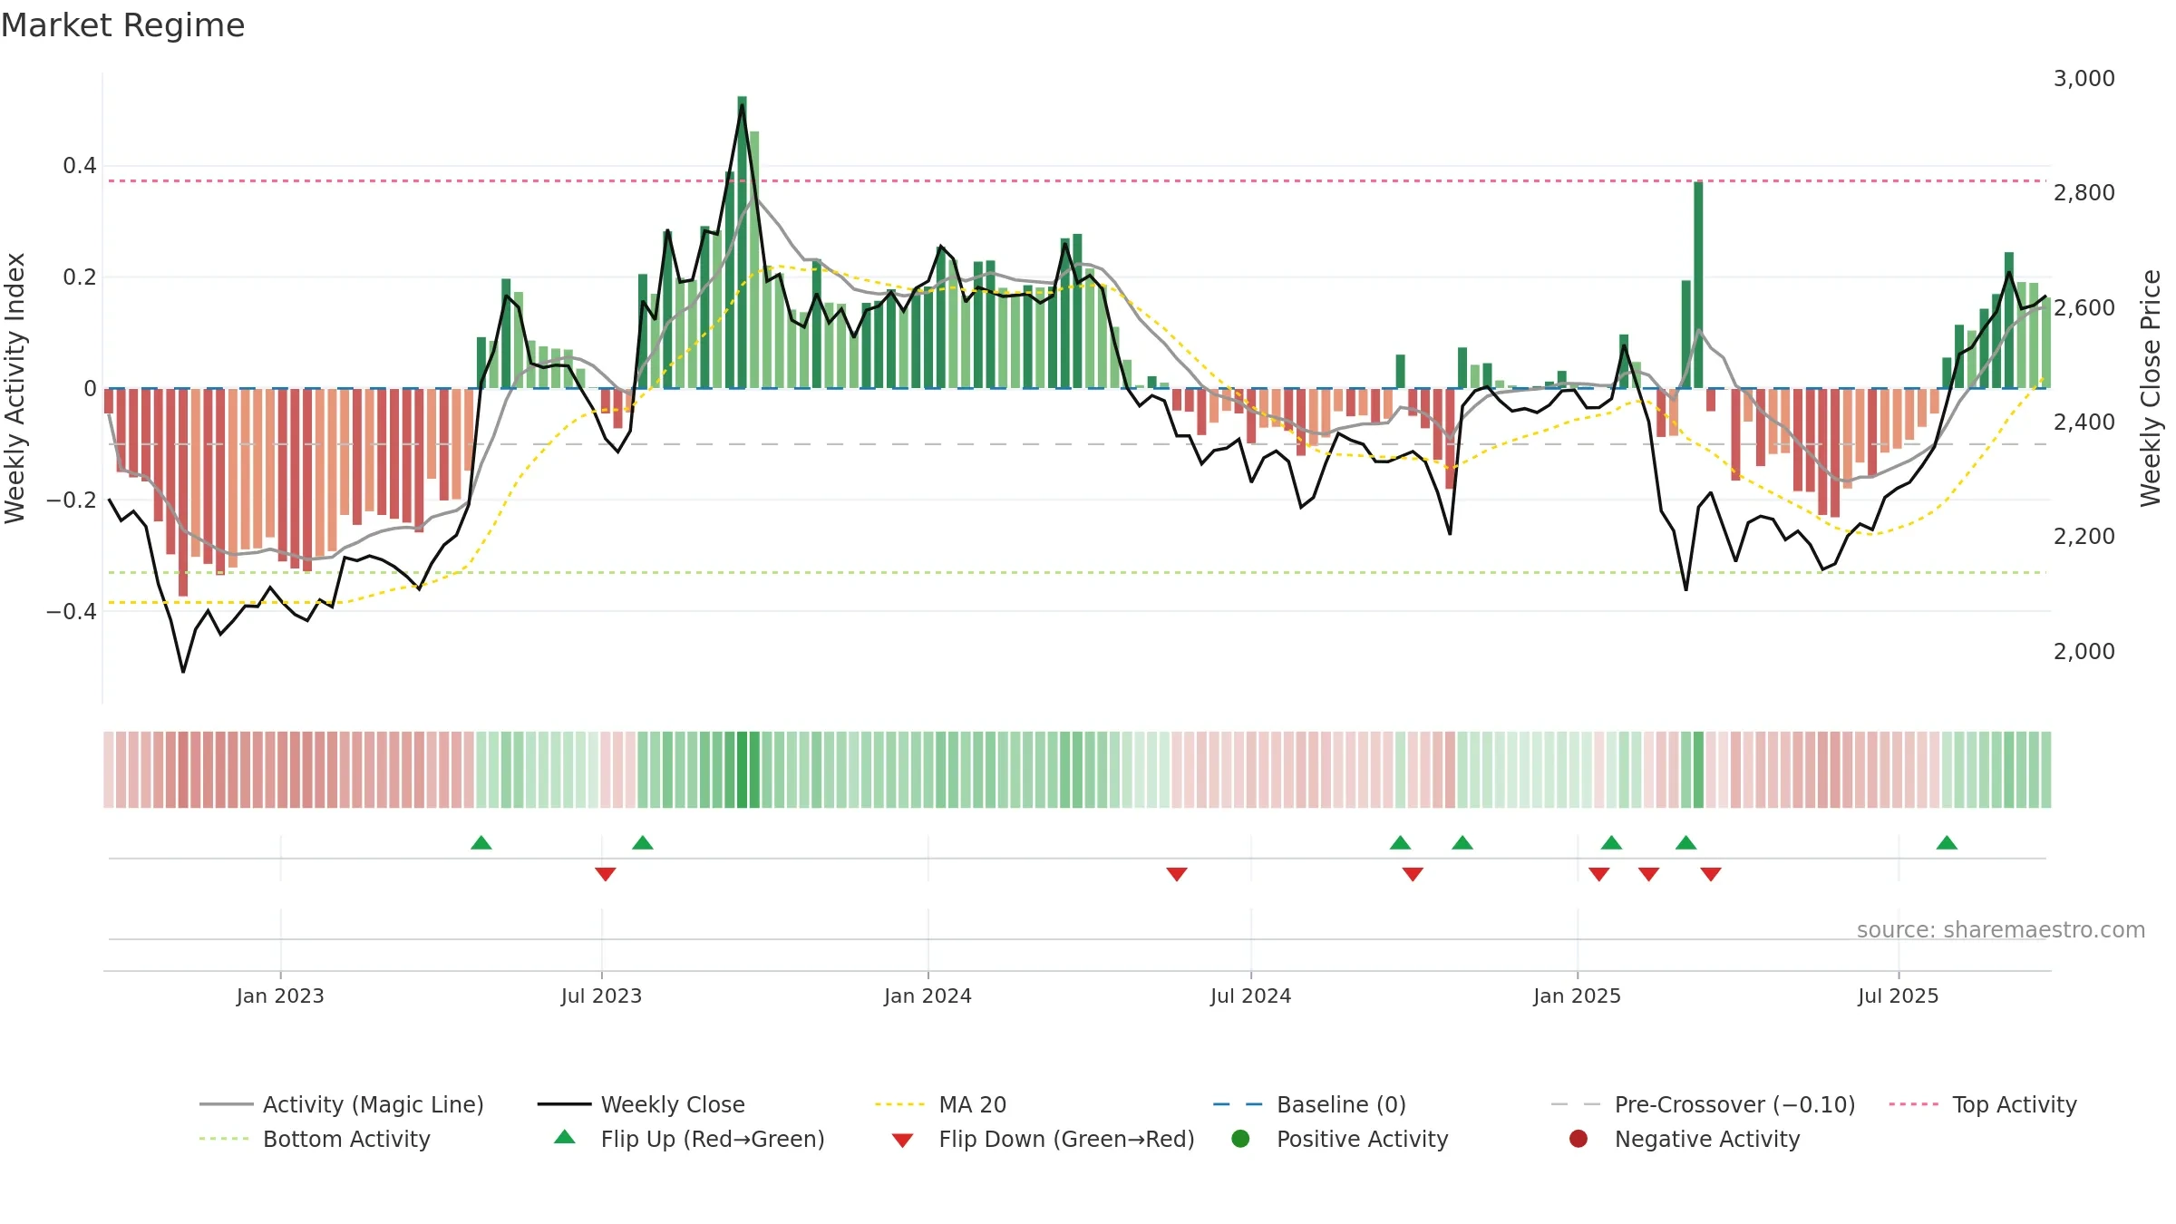The image size is (2176, 1224).
Task: Click the Baseline (0) legend entry
Action: (x=1309, y=1104)
